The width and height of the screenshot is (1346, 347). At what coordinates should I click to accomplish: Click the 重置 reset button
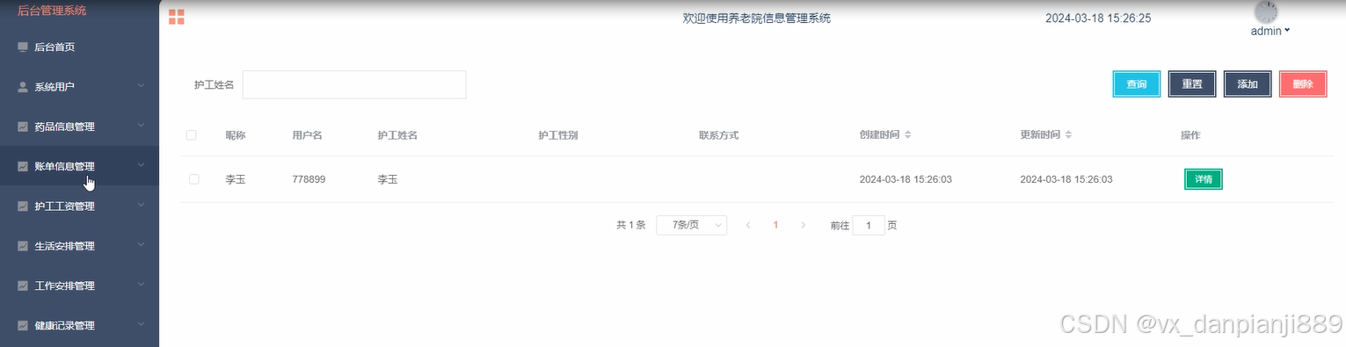click(1192, 84)
